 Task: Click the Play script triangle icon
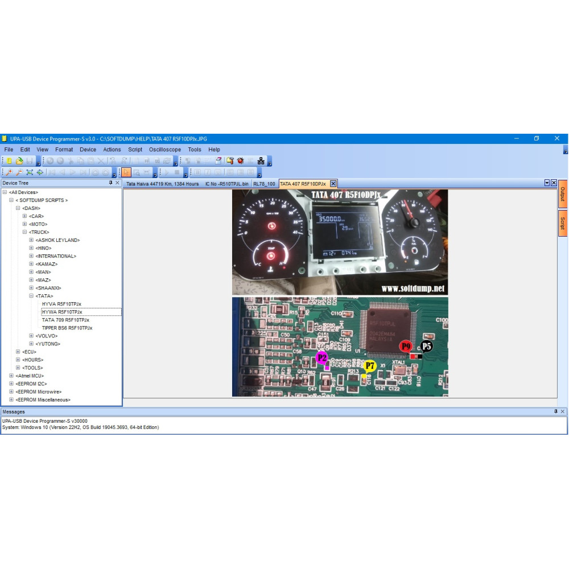click(x=167, y=172)
